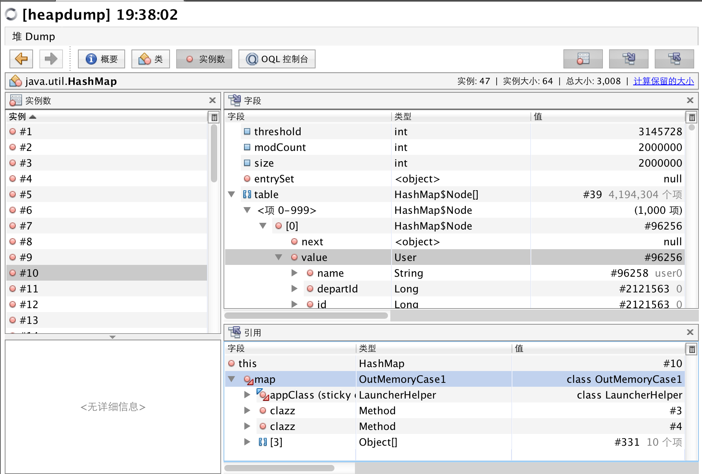Select instance #2
702x474 pixels.
106,147
